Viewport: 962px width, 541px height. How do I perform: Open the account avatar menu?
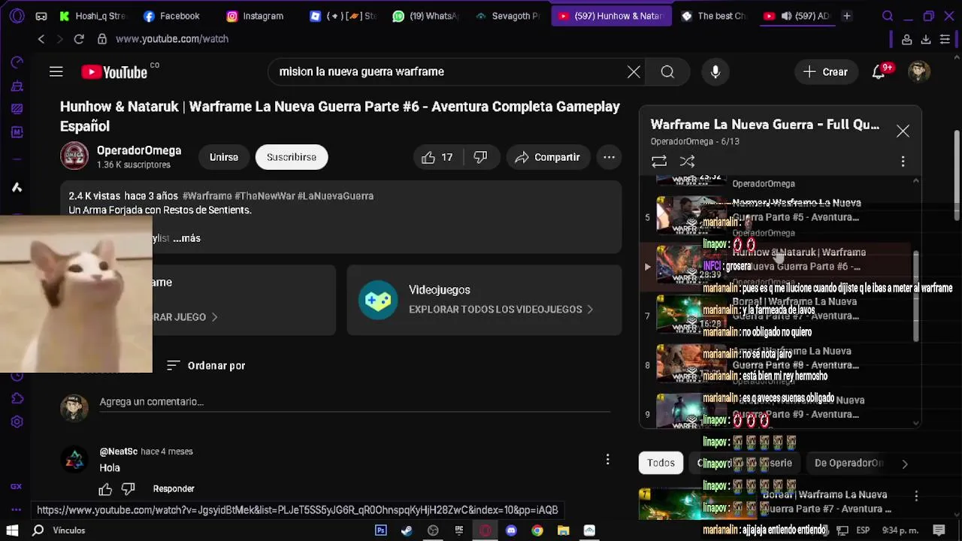click(x=919, y=71)
